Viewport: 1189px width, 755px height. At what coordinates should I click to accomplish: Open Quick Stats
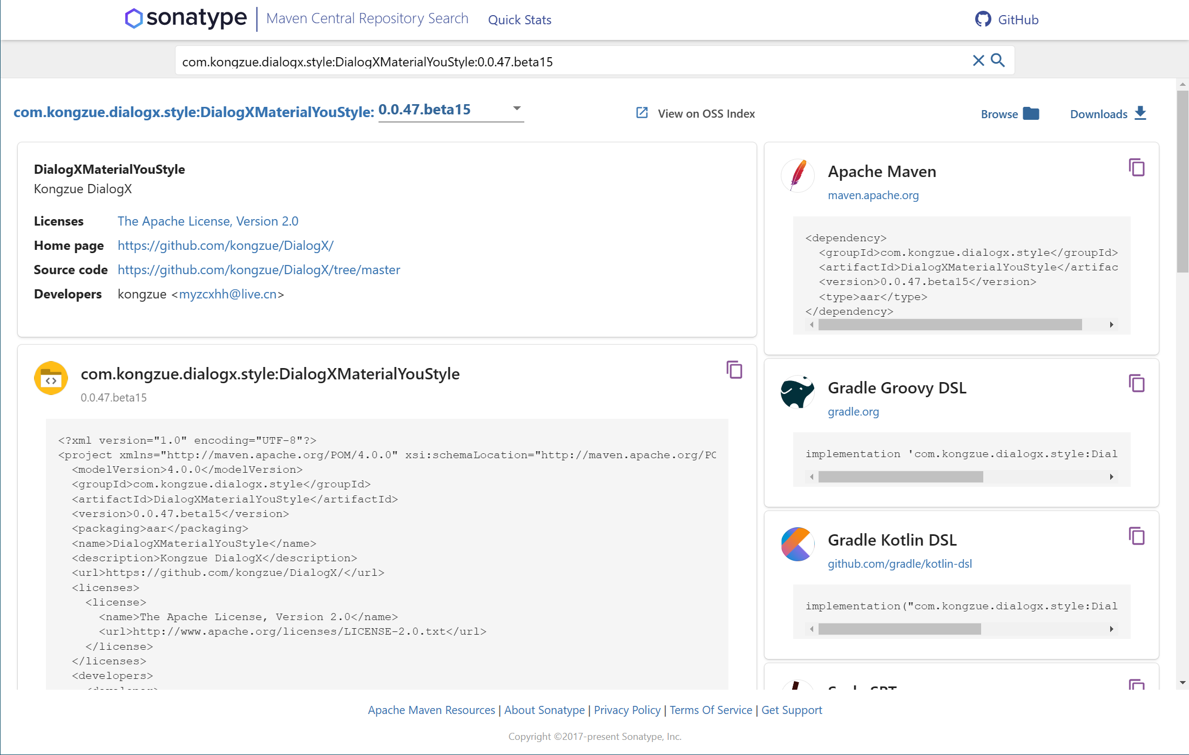(x=519, y=20)
